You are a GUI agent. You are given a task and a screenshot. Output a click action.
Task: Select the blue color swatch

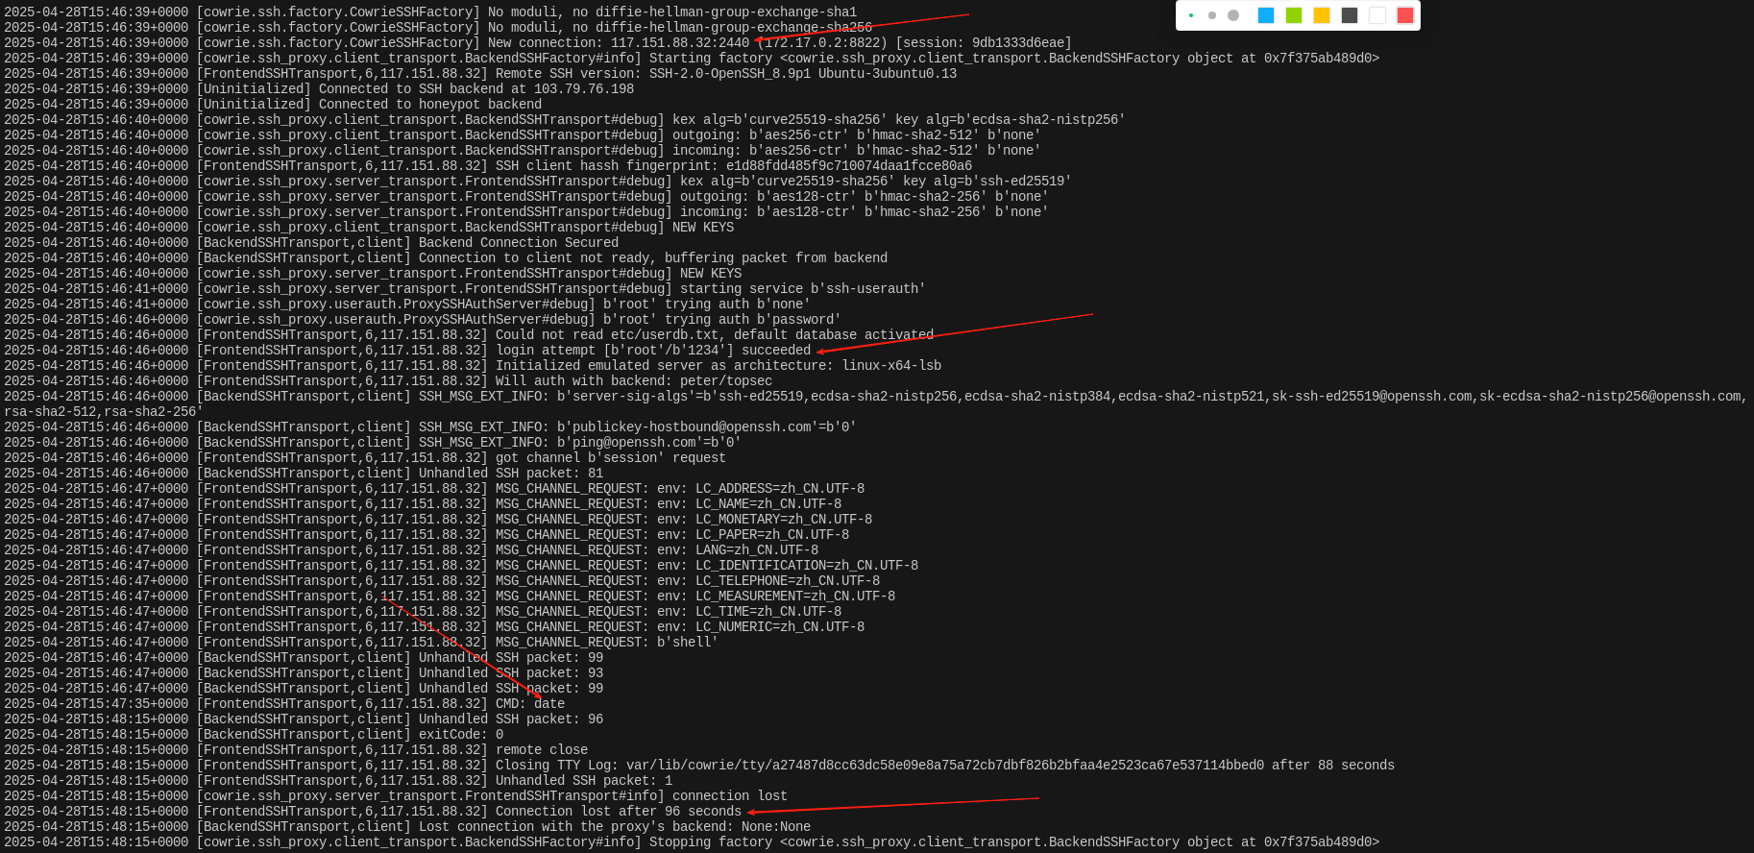pos(1266,15)
